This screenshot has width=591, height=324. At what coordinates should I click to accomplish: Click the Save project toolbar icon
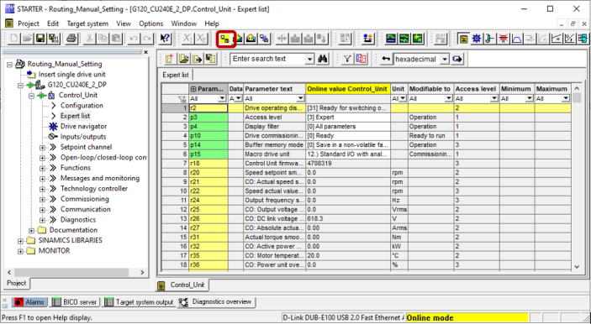[40, 38]
